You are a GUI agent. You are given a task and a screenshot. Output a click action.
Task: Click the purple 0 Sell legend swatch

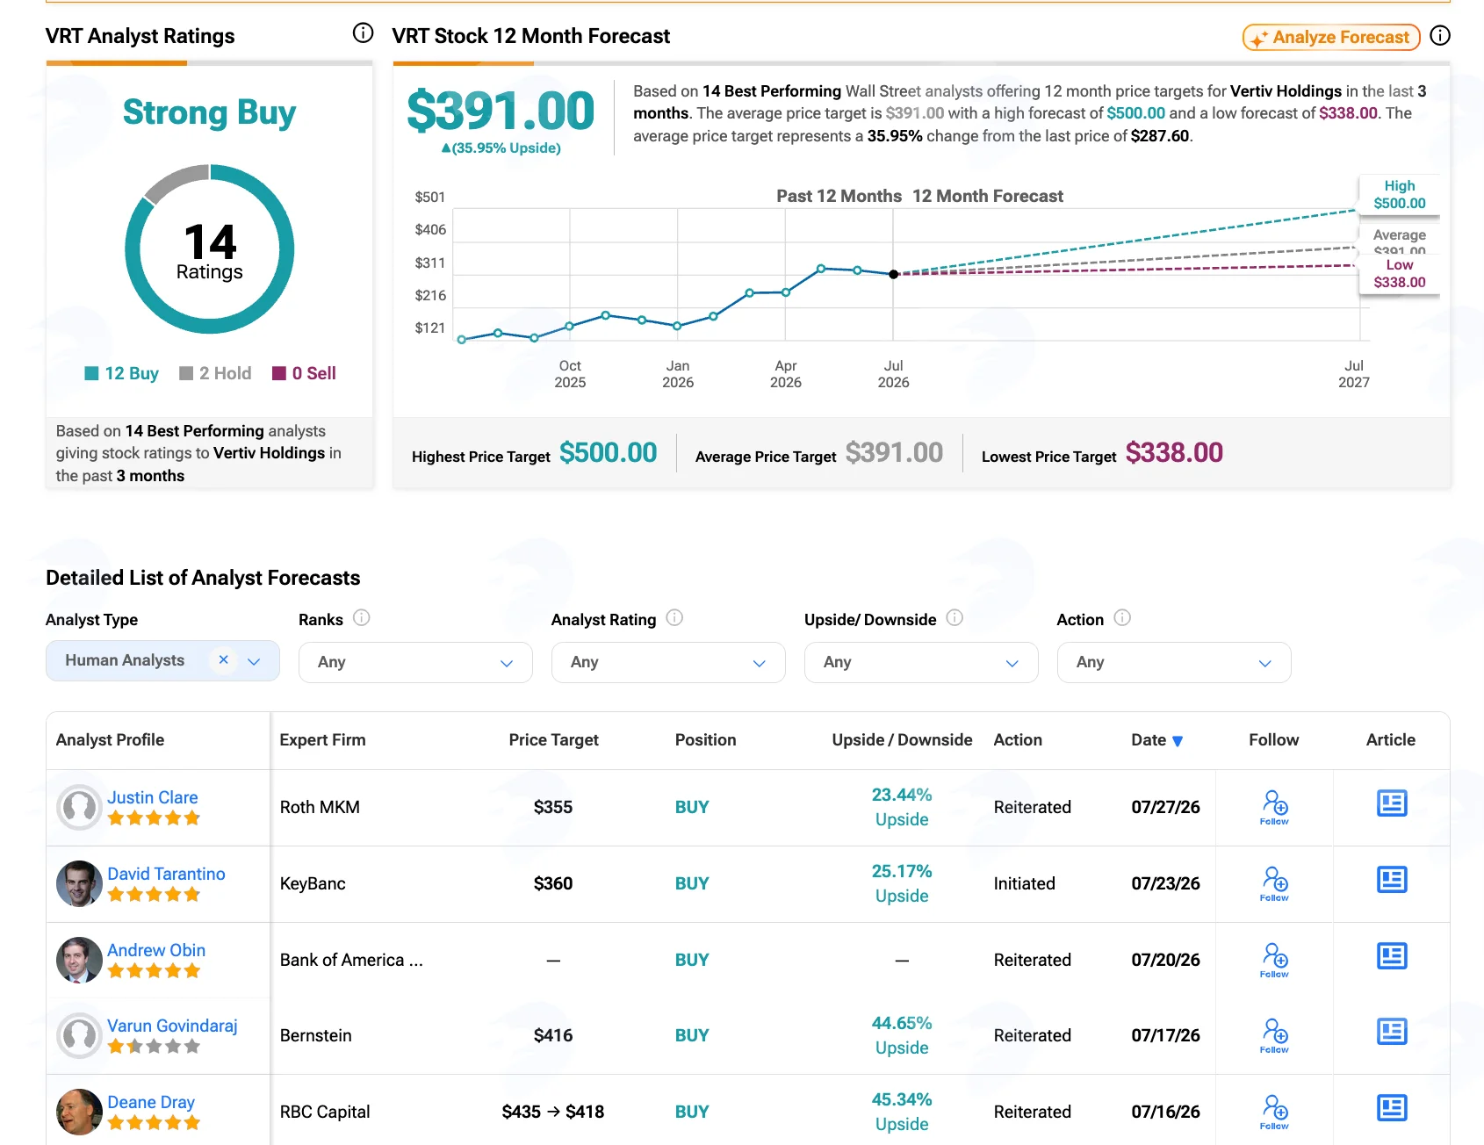click(x=279, y=373)
